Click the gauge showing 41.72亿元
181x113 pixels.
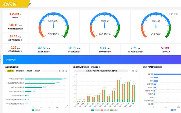coord(156,25)
